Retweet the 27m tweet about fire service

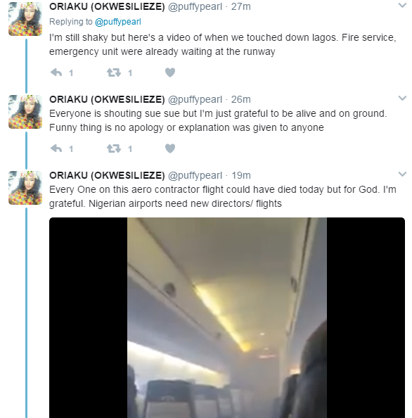114,72
